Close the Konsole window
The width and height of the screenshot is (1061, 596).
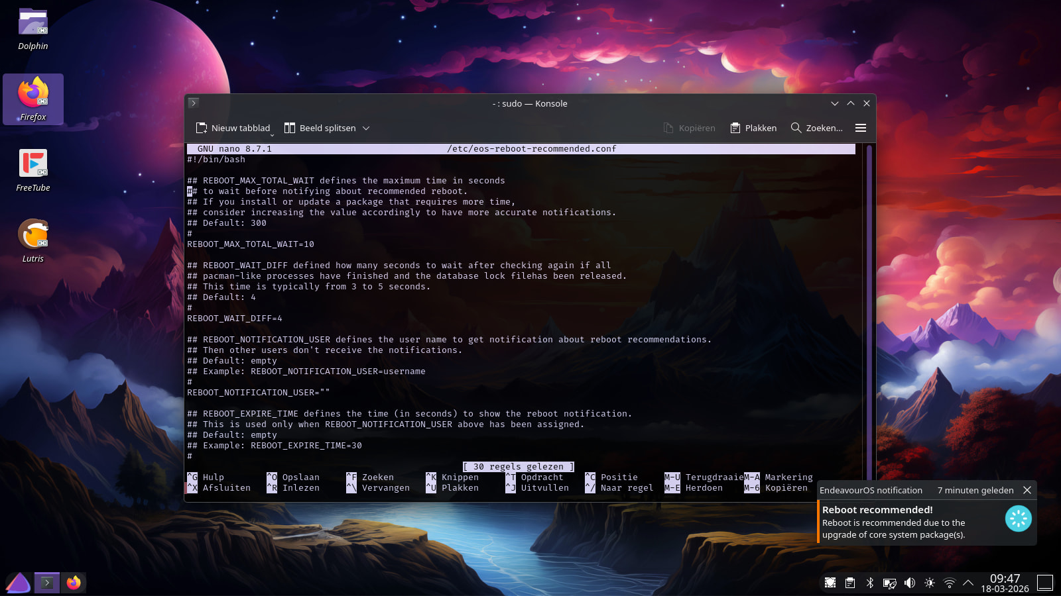867,103
